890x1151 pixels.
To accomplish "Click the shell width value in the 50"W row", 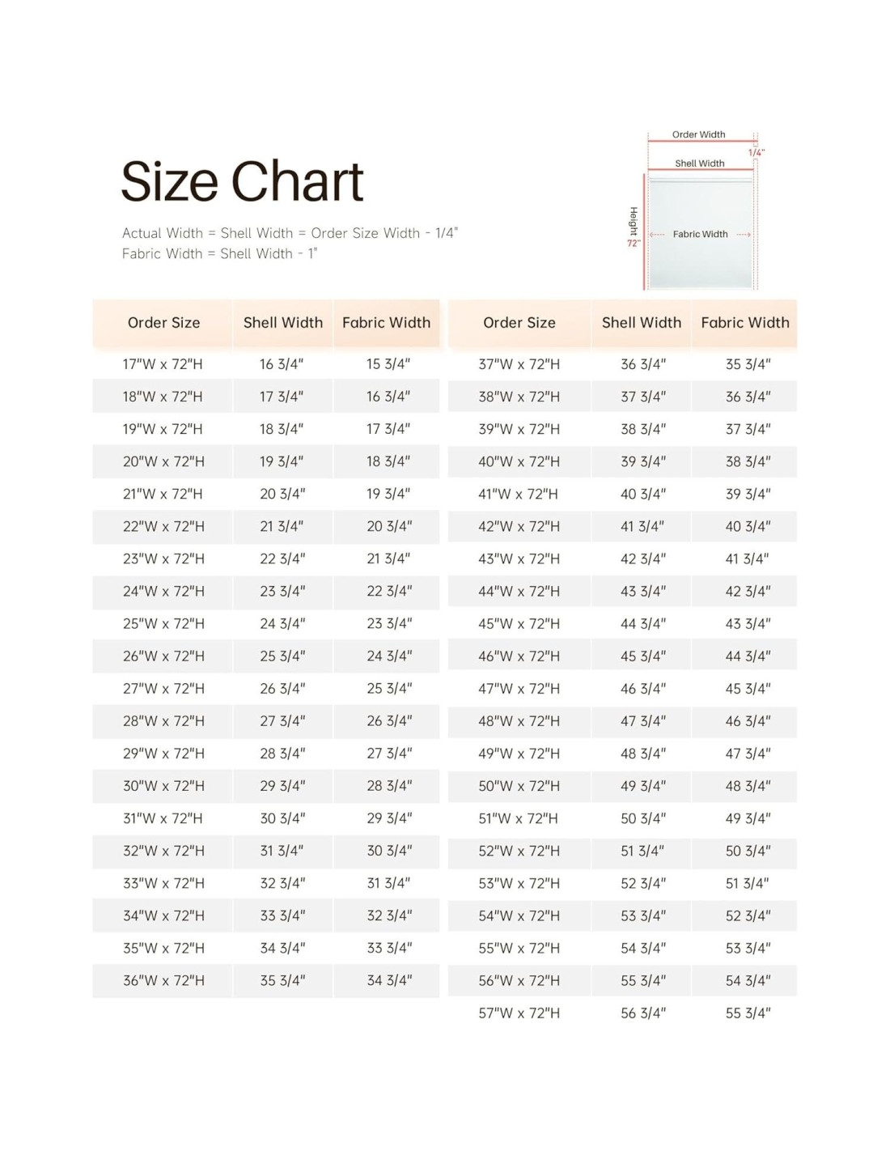I will point(642,786).
